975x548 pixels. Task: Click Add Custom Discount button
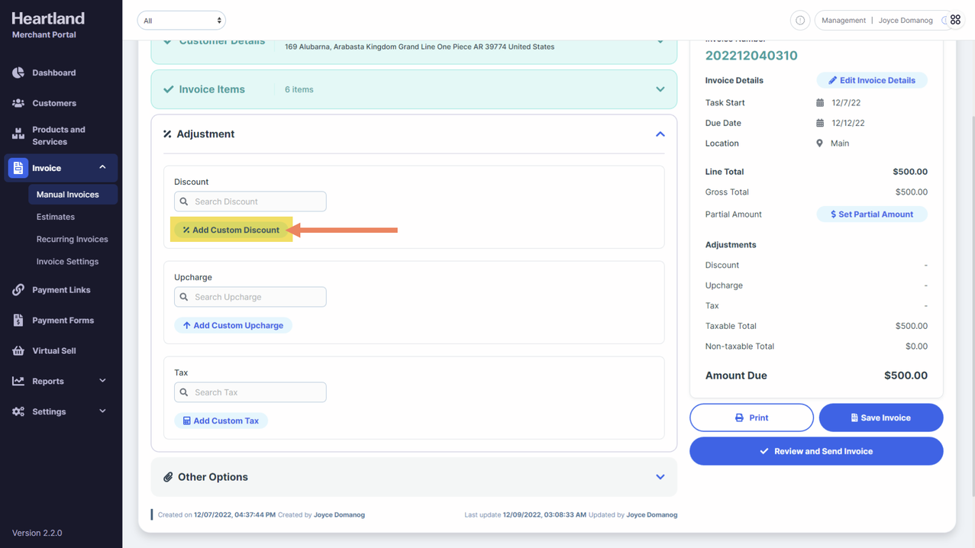(231, 230)
